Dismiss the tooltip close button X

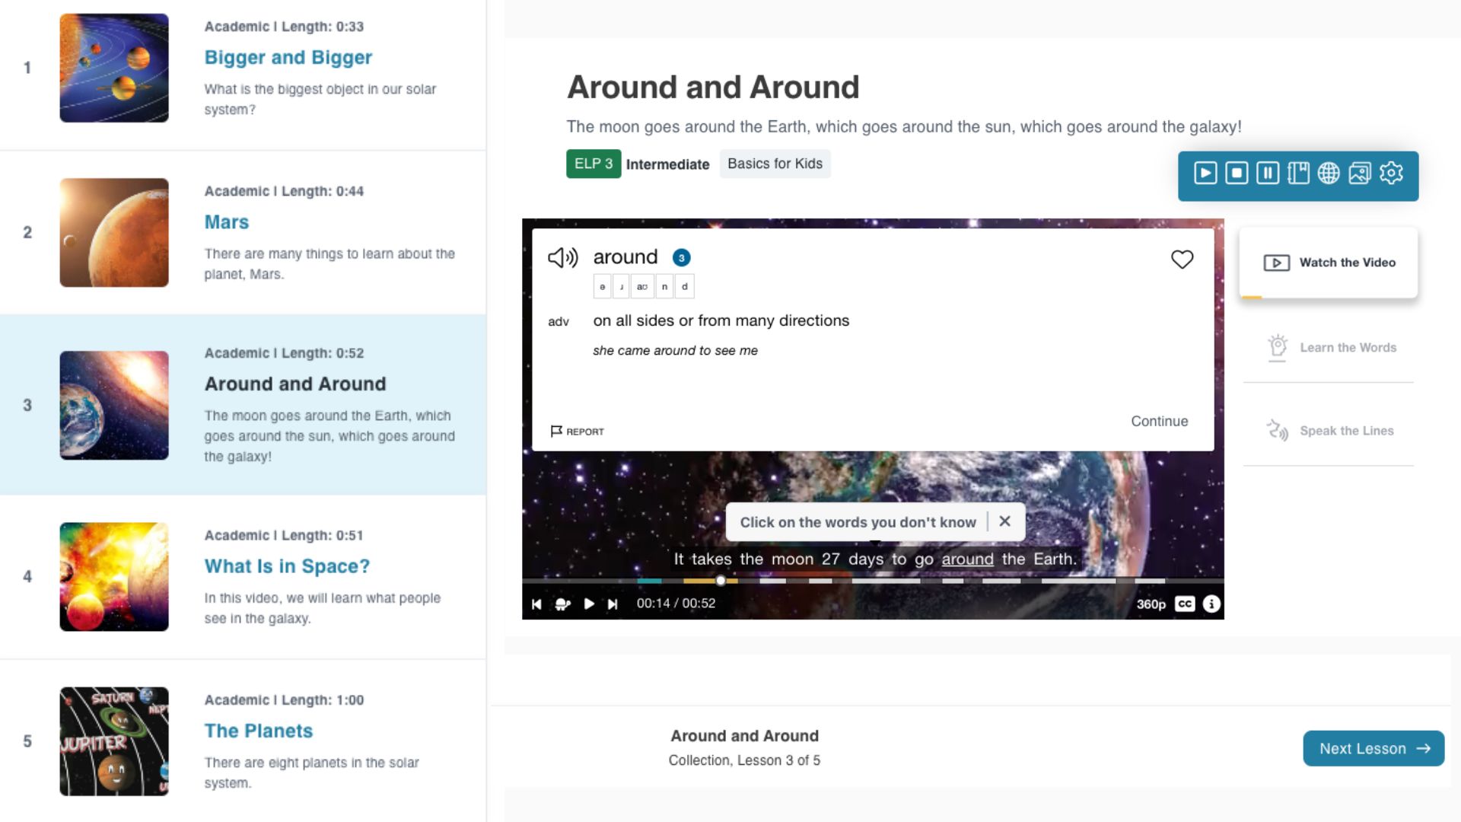pos(1004,521)
